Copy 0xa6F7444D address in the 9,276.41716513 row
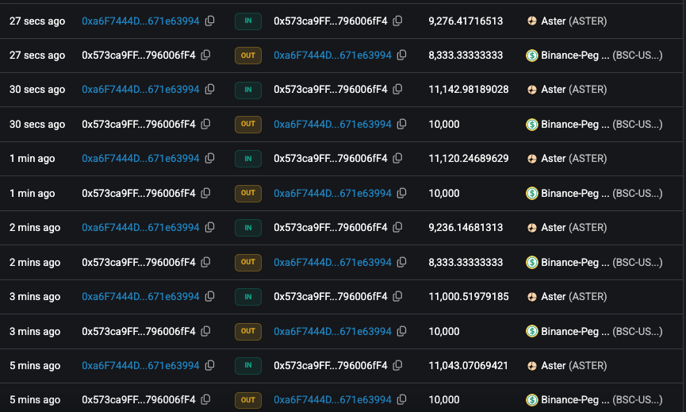 [210, 21]
